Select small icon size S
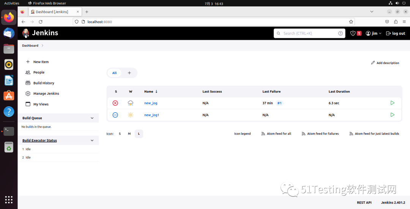Screen dimensions: 410x209 120,134
